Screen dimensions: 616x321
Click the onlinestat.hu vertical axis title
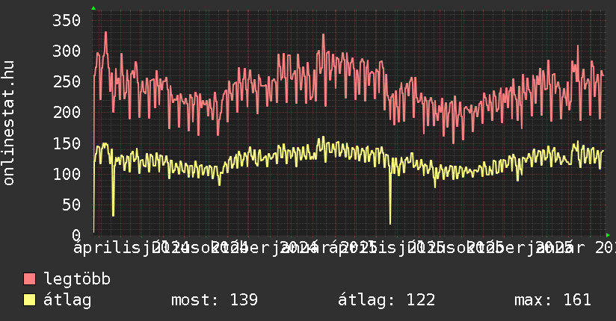9,123
